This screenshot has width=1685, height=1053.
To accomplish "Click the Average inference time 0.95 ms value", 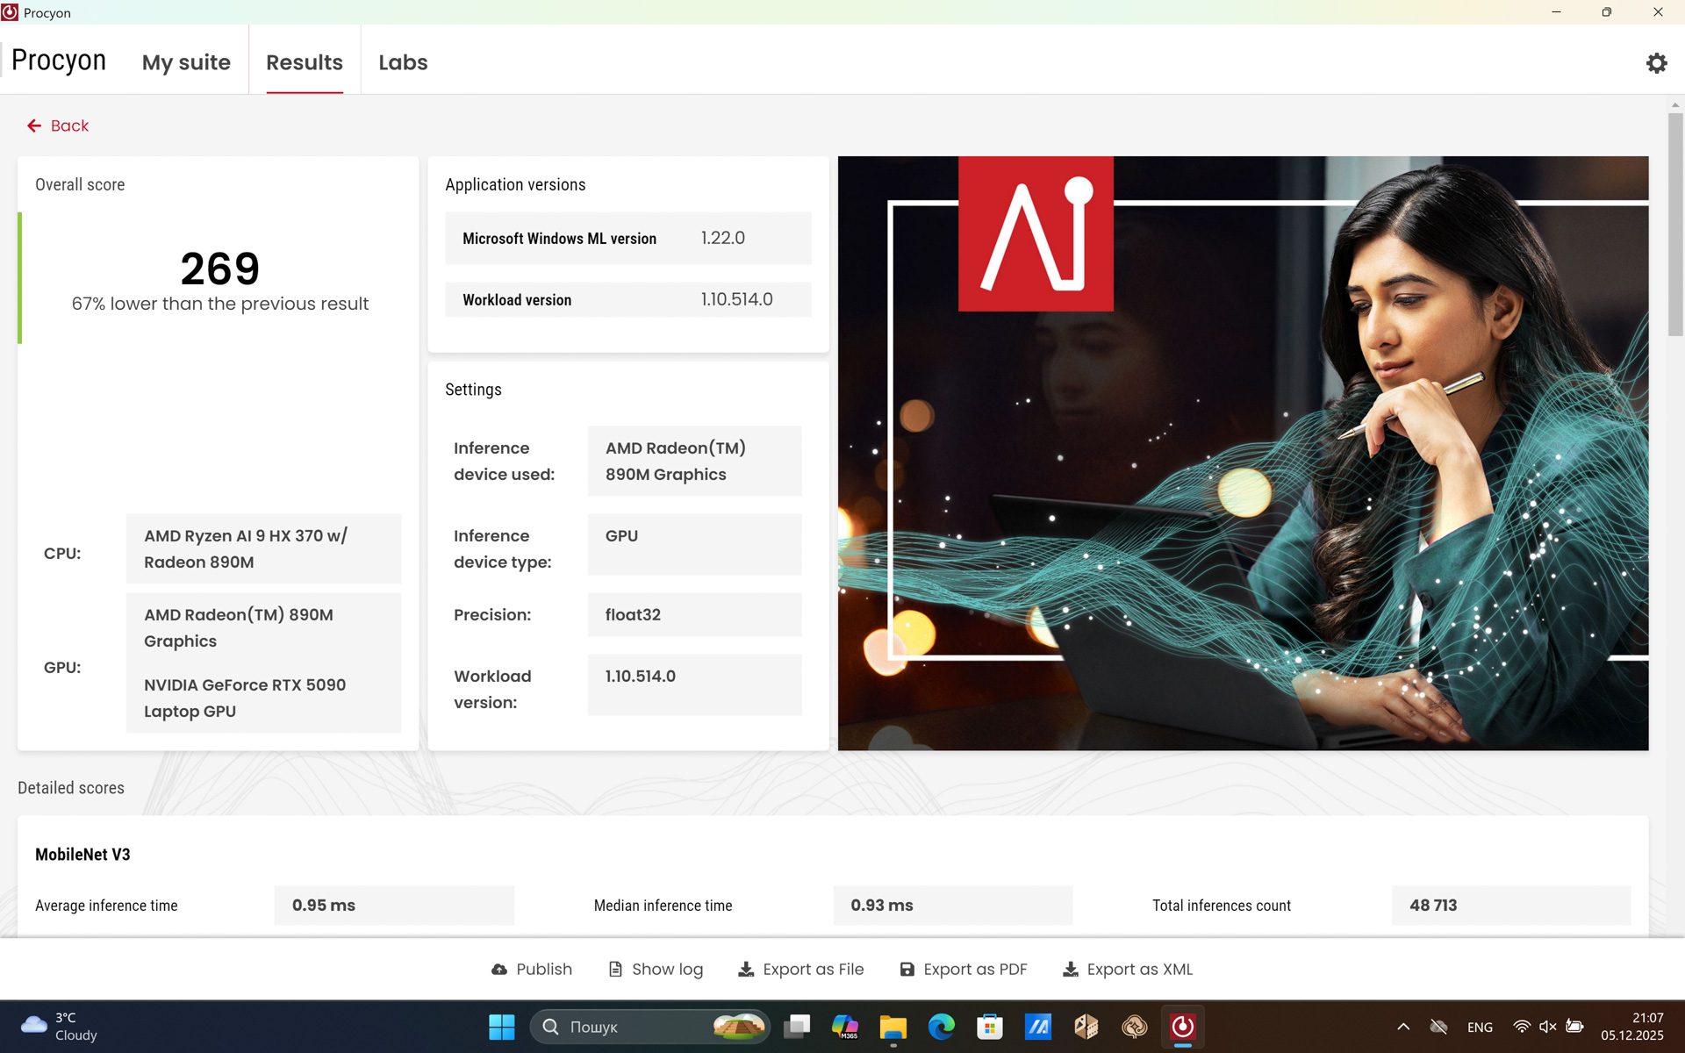I will point(394,905).
